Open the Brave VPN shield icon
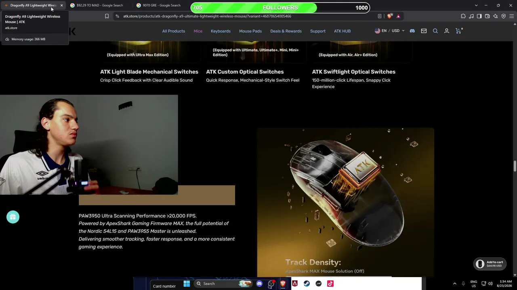This screenshot has width=517, height=290. coord(503,16)
